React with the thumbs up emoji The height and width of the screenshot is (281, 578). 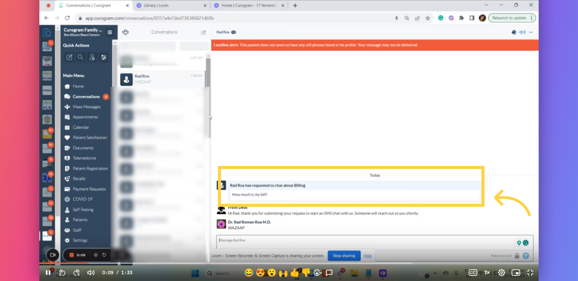tap(294, 273)
